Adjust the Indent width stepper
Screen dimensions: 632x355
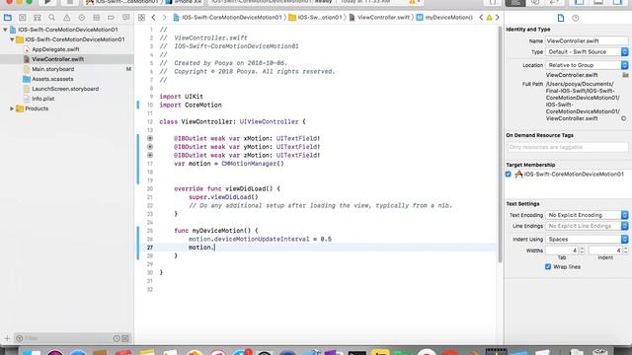click(x=625, y=250)
